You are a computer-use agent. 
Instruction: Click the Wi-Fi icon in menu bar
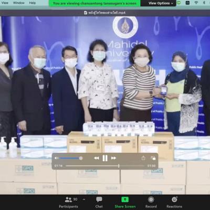coord(196,3)
